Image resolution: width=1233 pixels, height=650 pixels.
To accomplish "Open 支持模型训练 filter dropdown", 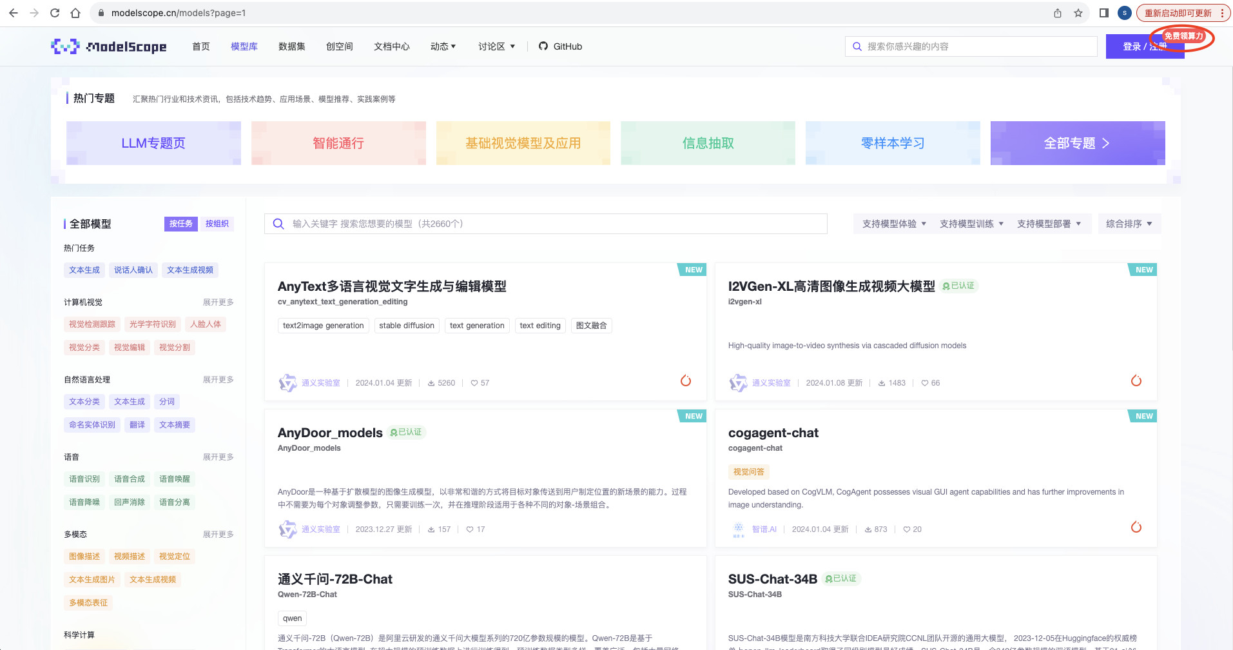I will coord(971,224).
